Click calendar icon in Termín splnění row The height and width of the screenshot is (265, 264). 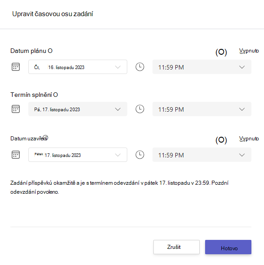(16, 109)
